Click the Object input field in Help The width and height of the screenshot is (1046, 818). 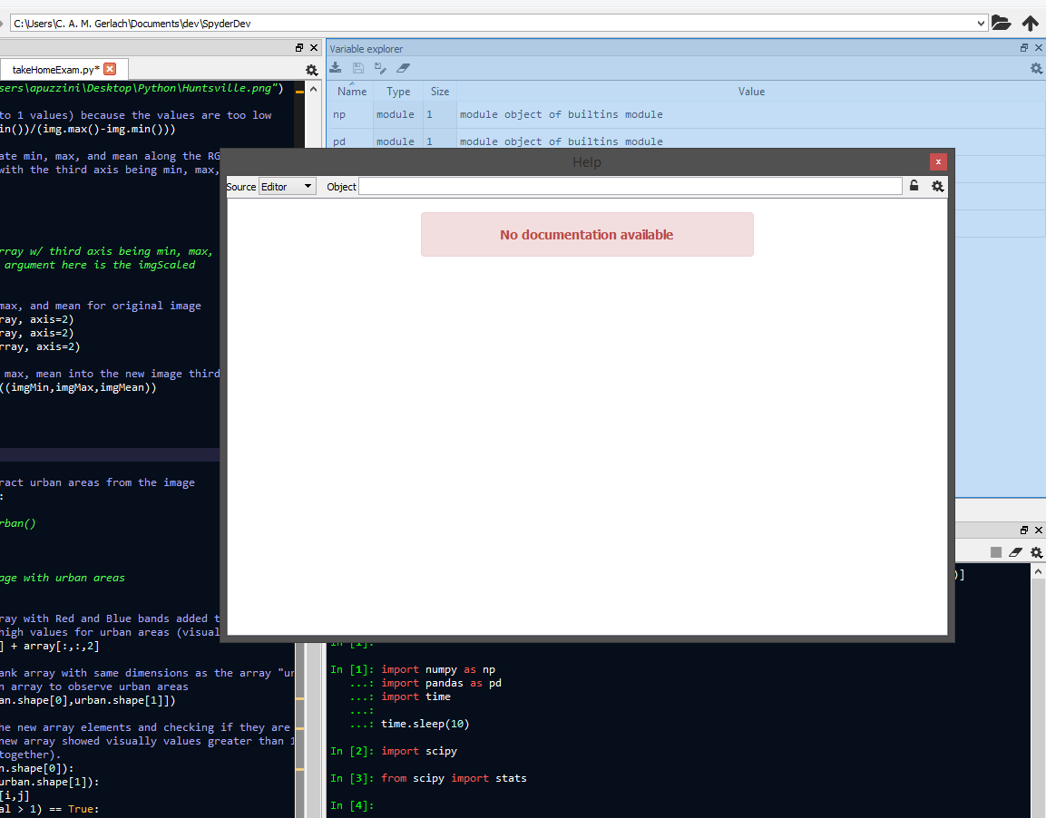coord(631,186)
